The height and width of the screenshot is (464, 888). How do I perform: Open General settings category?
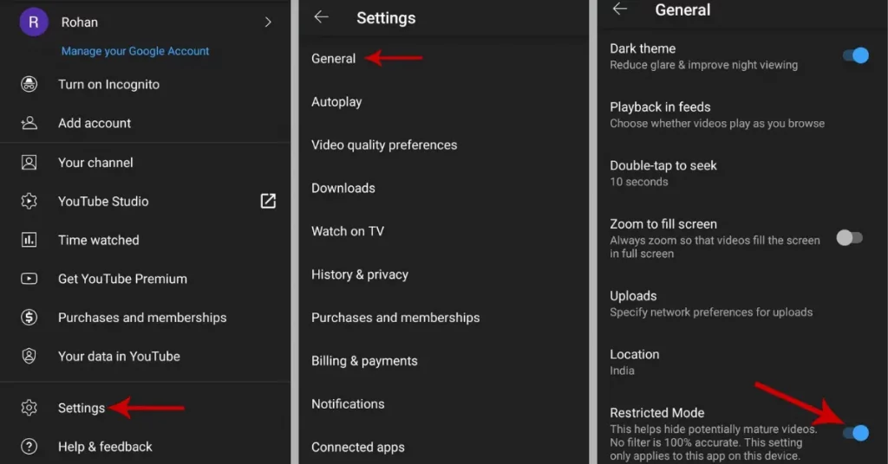click(x=333, y=58)
